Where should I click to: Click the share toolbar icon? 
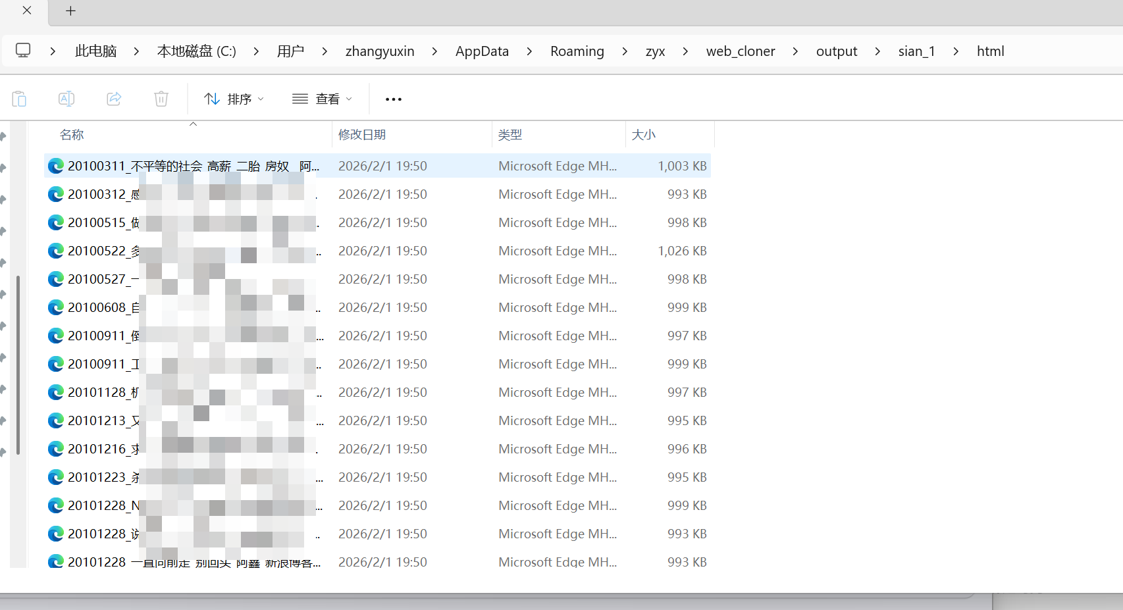[x=114, y=99]
